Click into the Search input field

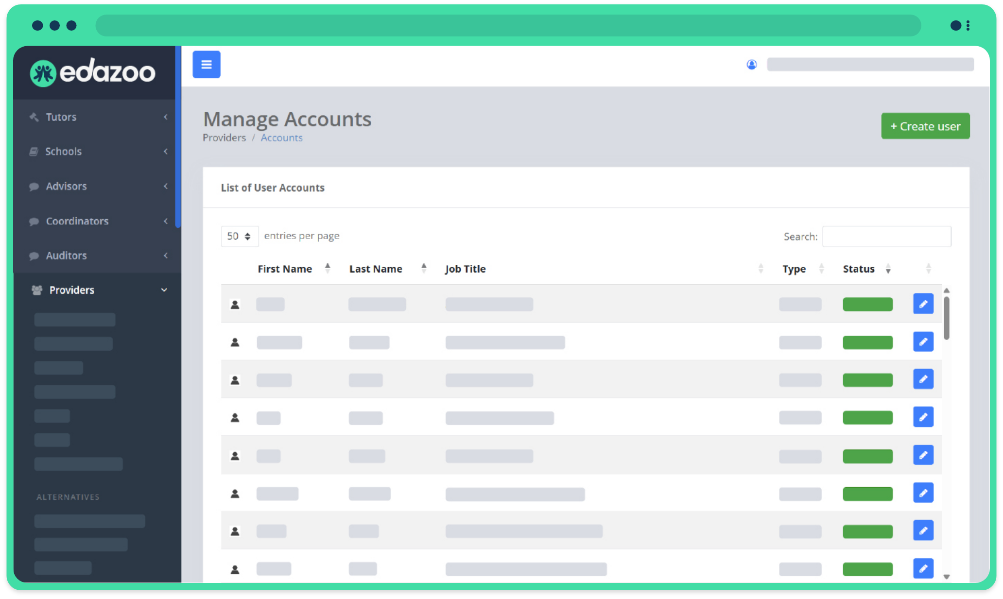[886, 237]
